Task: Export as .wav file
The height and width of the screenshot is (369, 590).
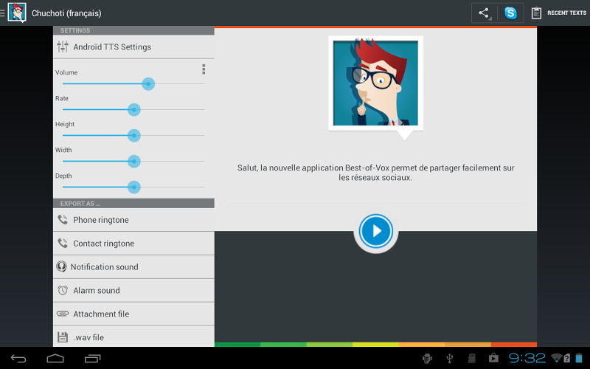Action: coord(133,337)
